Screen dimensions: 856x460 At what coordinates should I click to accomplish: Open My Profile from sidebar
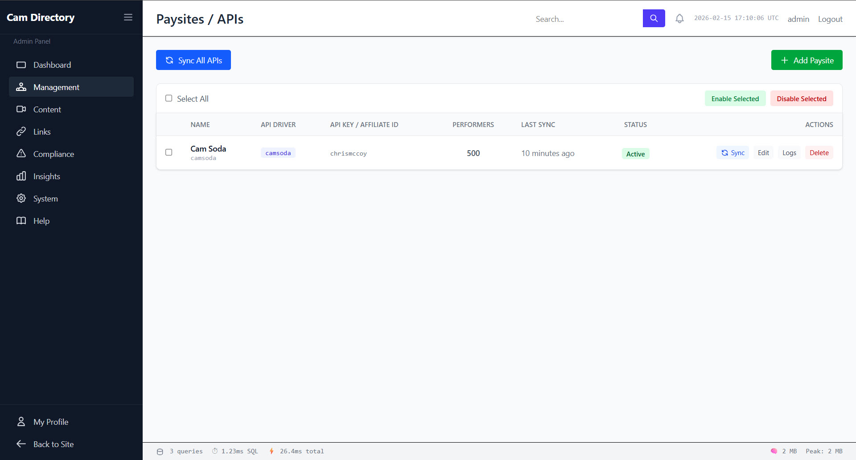(x=51, y=422)
